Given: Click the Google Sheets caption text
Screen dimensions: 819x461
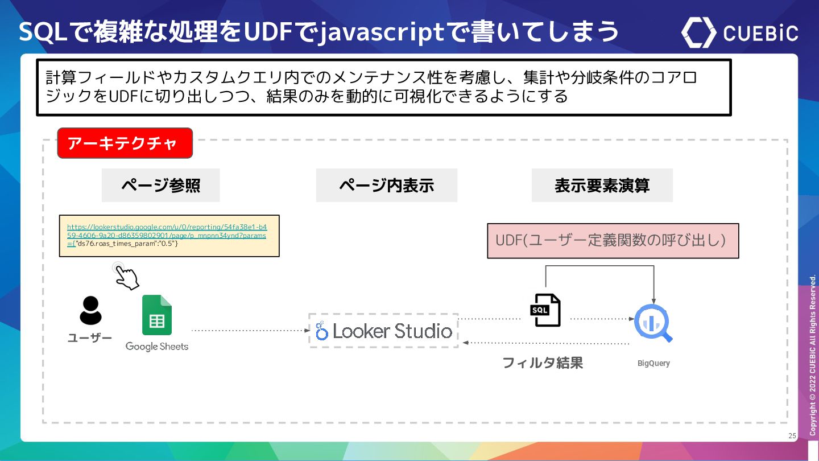Looking at the screenshot, I should (157, 346).
